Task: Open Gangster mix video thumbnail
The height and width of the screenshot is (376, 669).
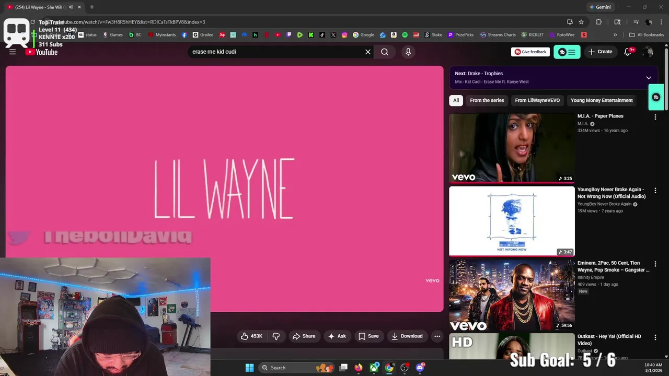Action: tap(512, 295)
